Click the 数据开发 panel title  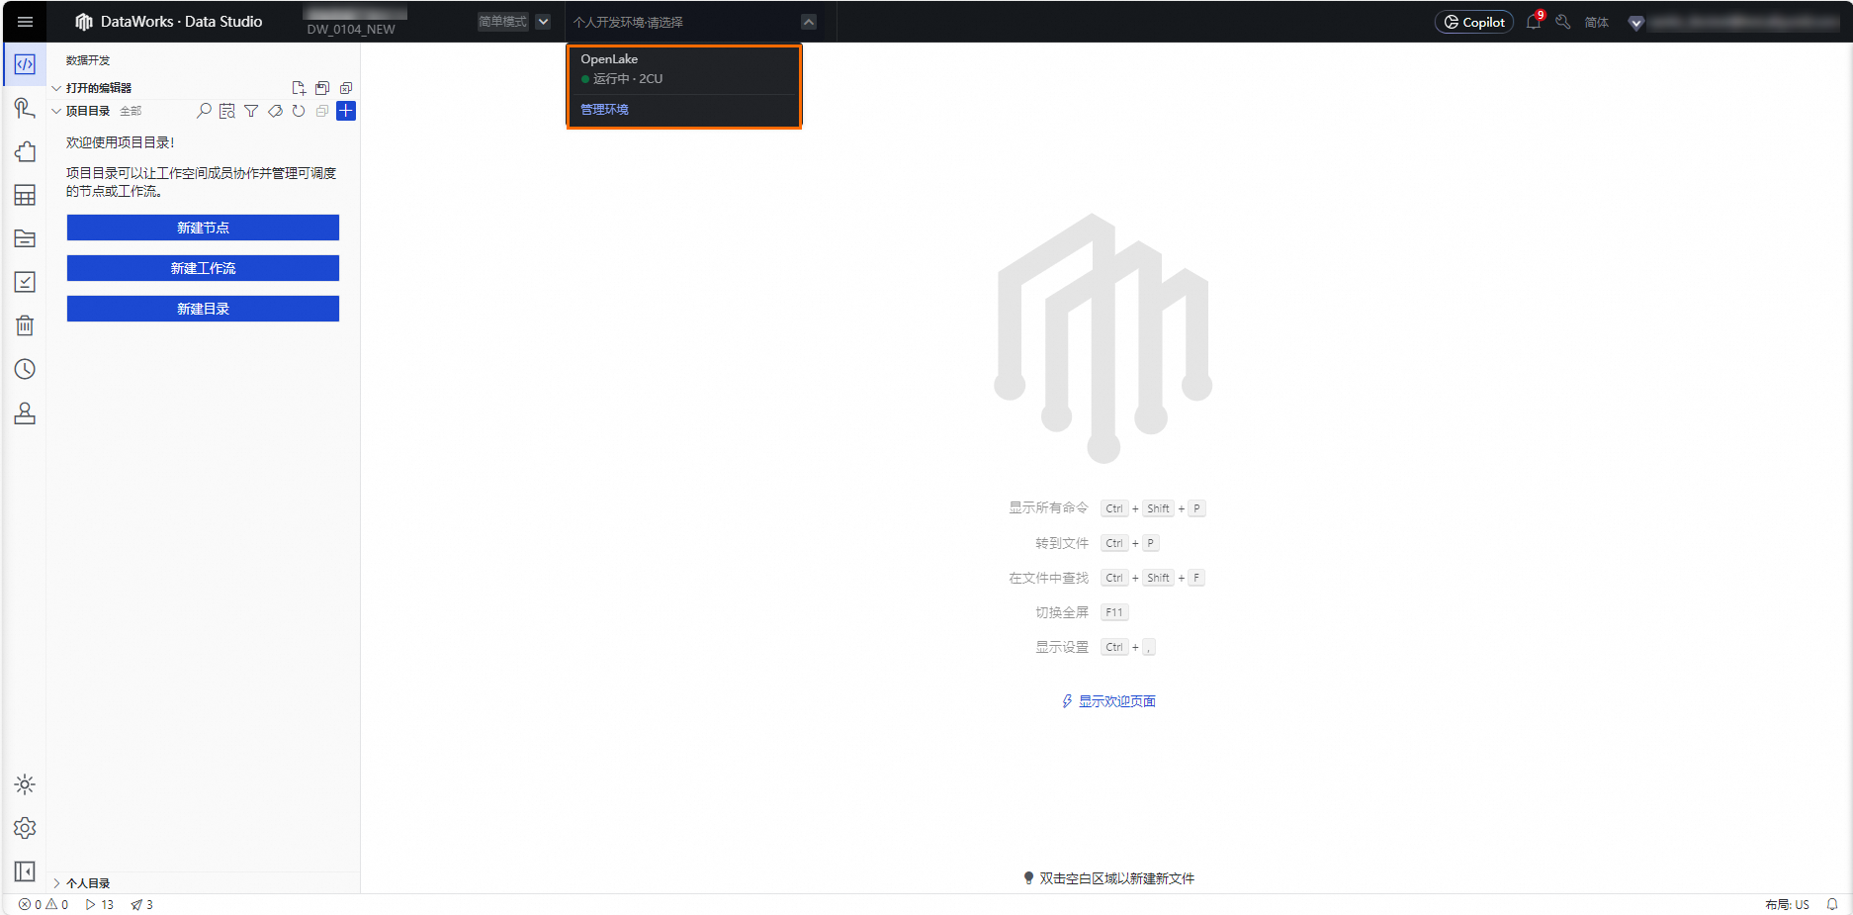(88, 60)
